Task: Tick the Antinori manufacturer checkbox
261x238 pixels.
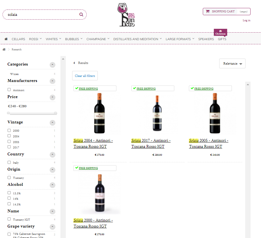Action: tap(9, 90)
